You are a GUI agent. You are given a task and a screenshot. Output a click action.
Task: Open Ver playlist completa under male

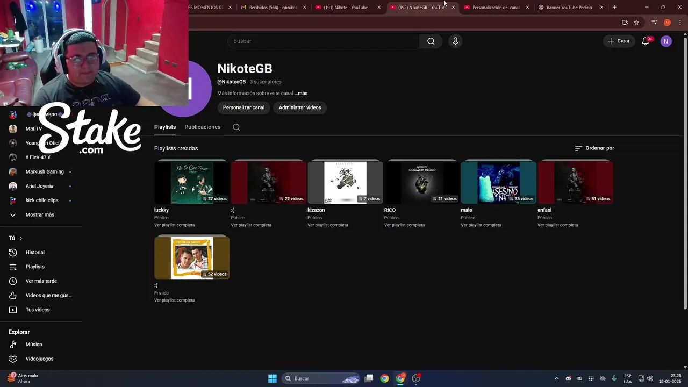481,225
